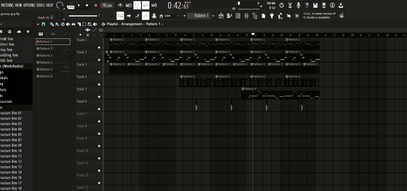Screen dimensions: 407x191
Task: Adjust the main volume slider
Action: point(84,16)
